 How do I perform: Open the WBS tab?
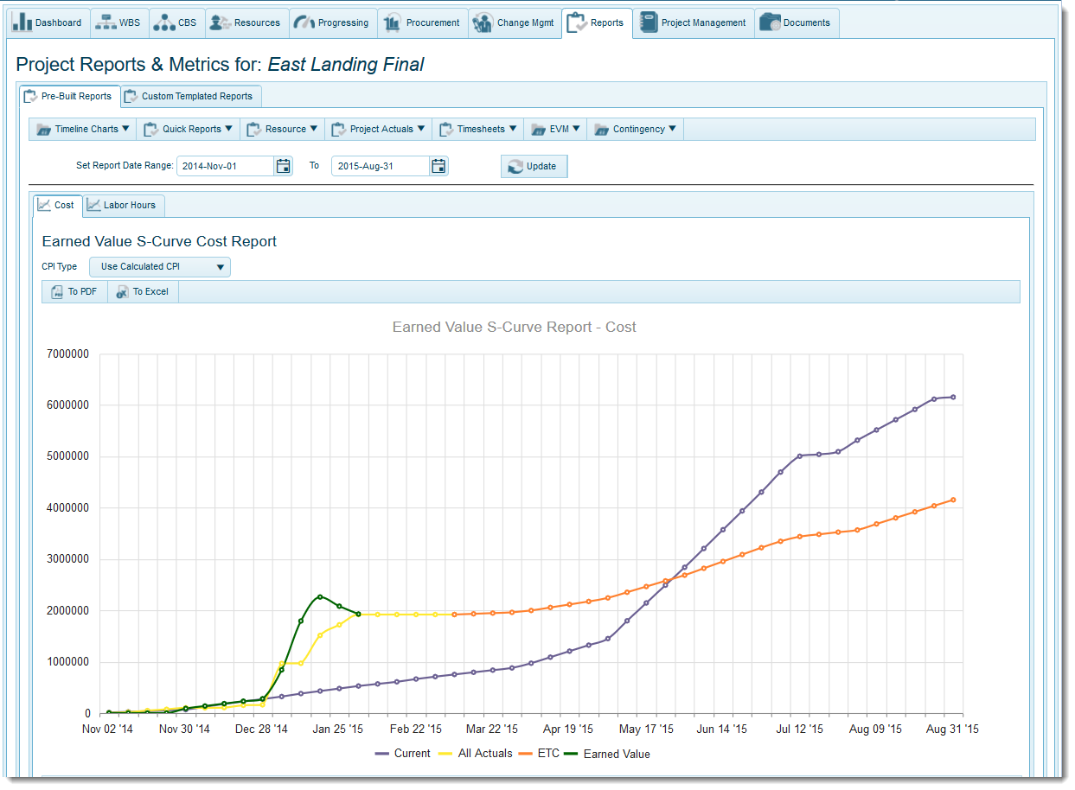click(119, 23)
